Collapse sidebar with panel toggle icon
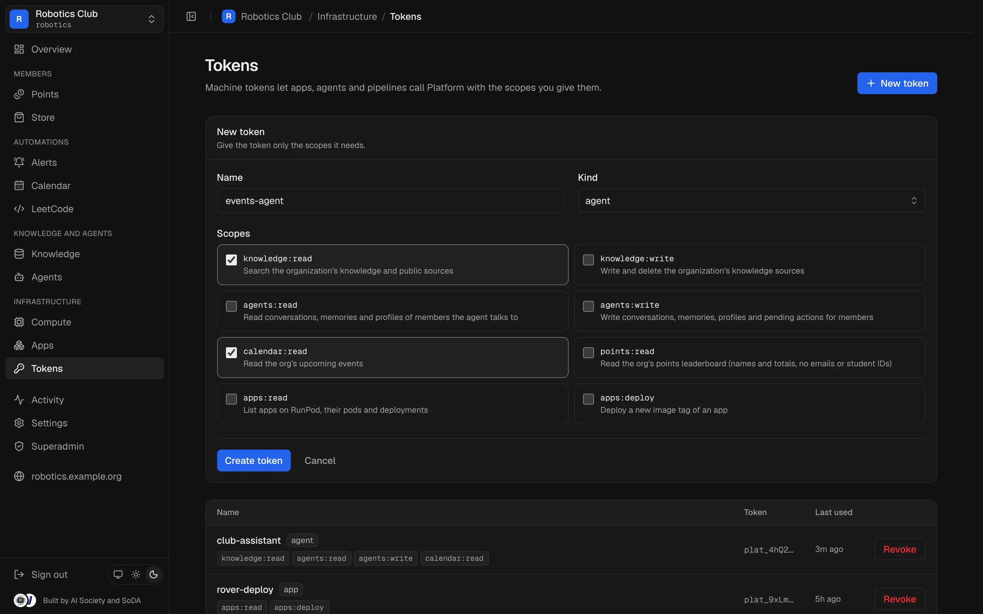983x614 pixels. pos(191,17)
